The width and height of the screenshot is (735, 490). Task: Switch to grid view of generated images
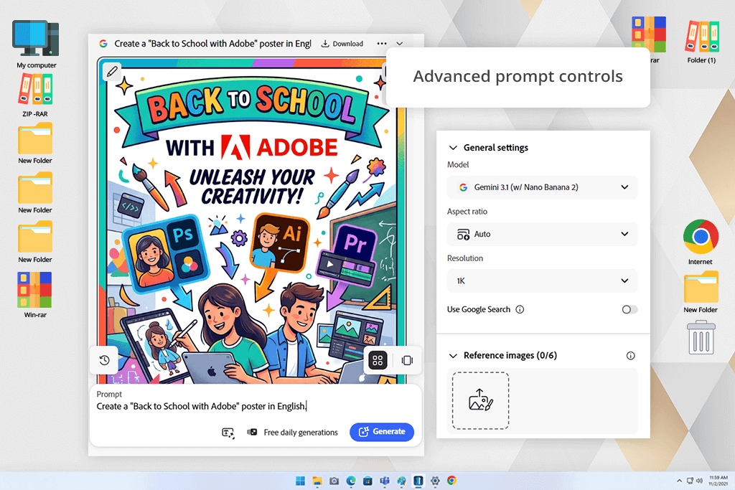tap(378, 360)
